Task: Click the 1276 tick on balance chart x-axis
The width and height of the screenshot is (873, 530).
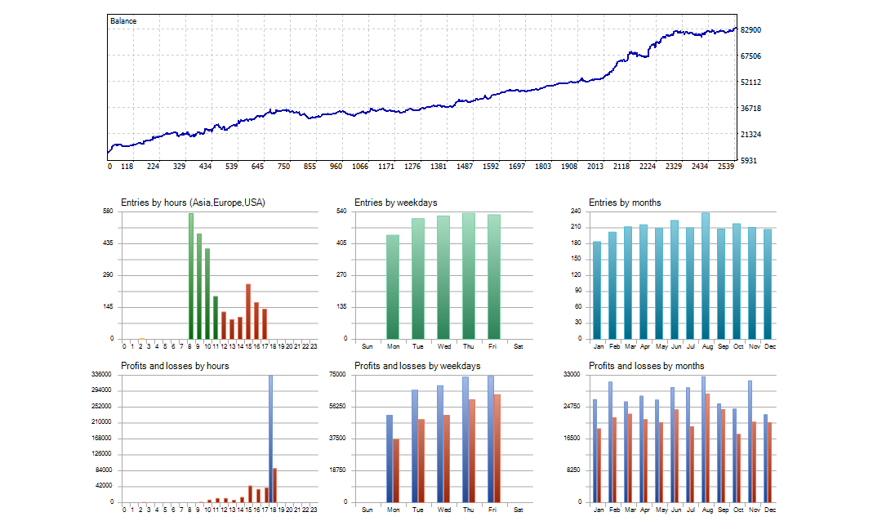Action: tap(412, 167)
